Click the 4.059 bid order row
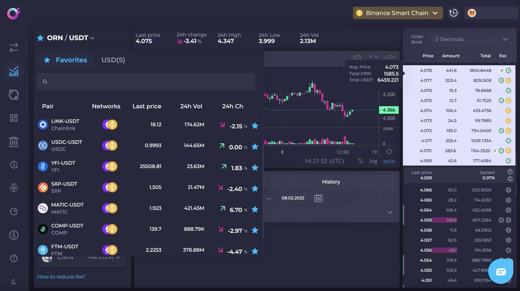The image size is (520, 291). point(460,220)
